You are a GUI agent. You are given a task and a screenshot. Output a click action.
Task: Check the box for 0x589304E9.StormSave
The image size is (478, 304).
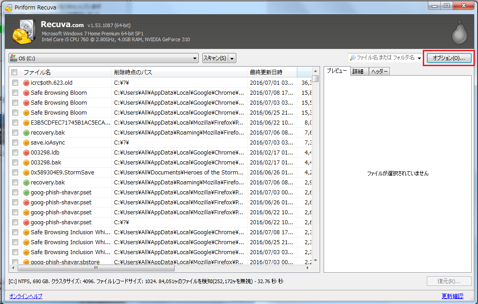pyautogui.click(x=15, y=173)
